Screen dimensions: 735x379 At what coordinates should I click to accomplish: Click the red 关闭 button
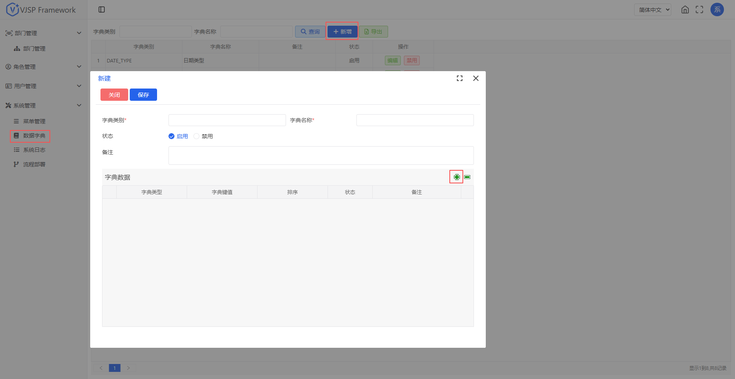[114, 95]
